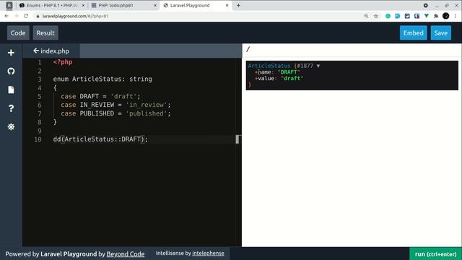462x260 pixels.
Task: Add a new file with plus icon
Action: pos(11,53)
